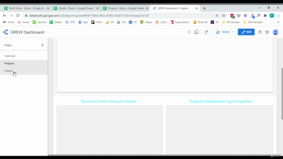Open the Extensions puzzle piece menu
The width and height of the screenshot is (283, 159).
265,16
